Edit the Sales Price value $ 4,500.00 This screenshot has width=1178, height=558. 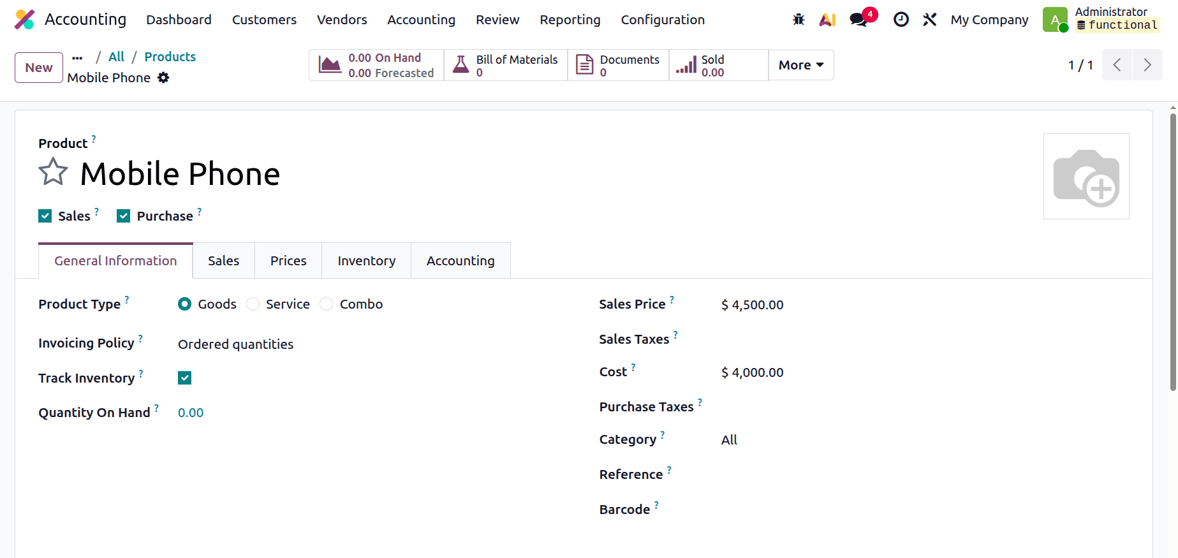753,305
